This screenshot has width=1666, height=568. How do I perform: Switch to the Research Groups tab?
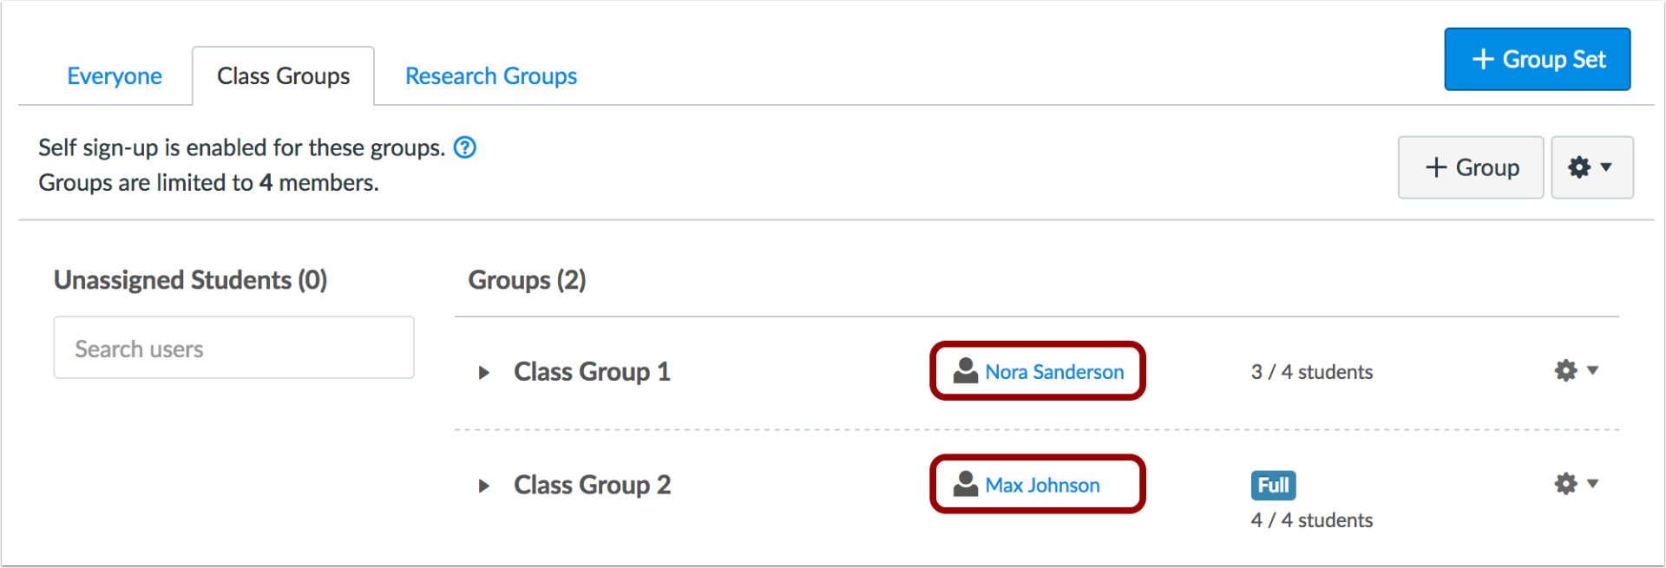tap(490, 76)
